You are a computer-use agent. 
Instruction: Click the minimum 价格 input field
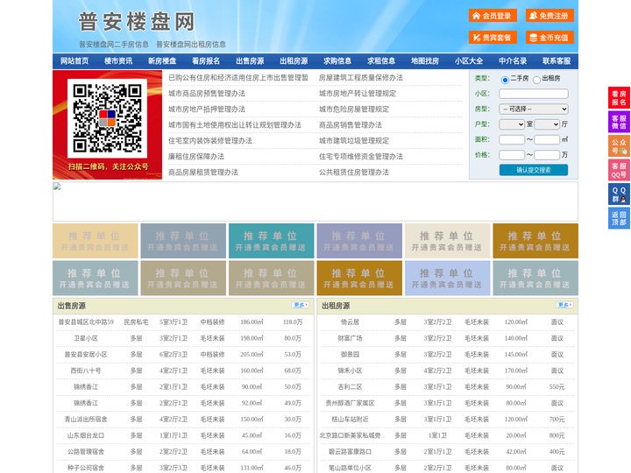point(512,155)
